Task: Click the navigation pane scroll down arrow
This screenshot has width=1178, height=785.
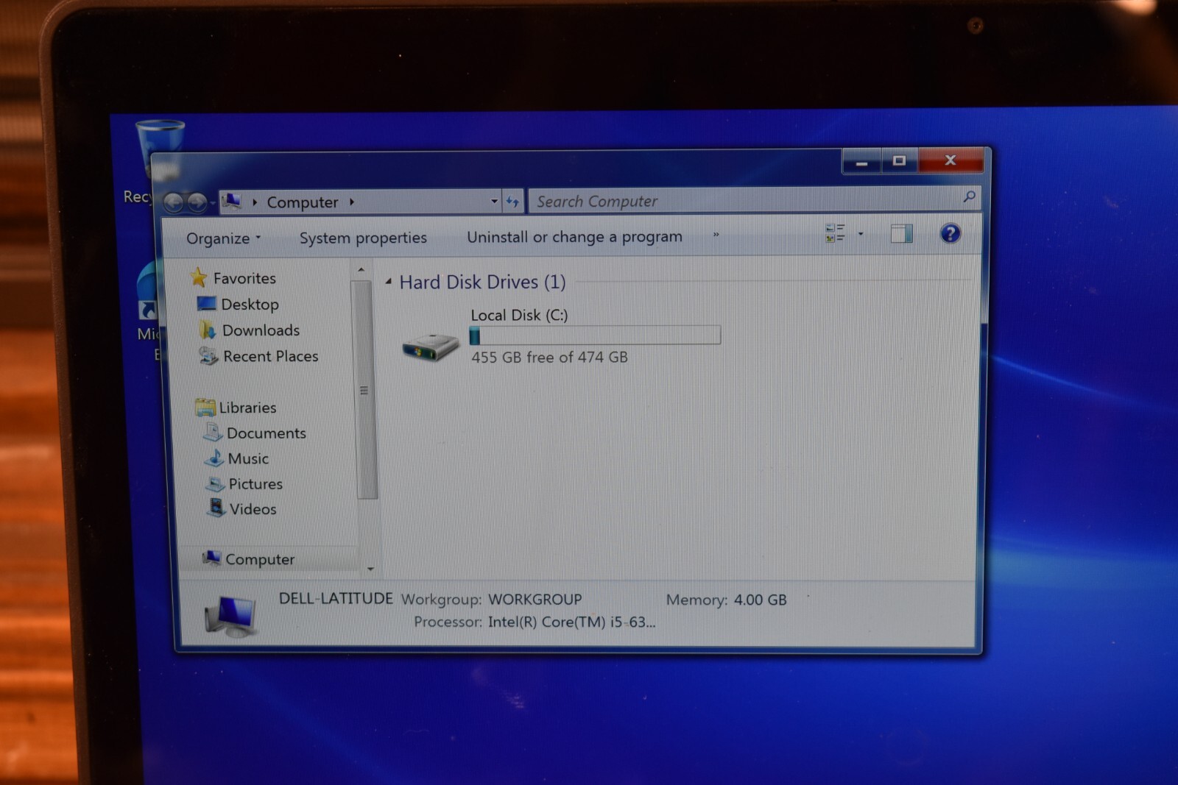Action: click(x=370, y=569)
